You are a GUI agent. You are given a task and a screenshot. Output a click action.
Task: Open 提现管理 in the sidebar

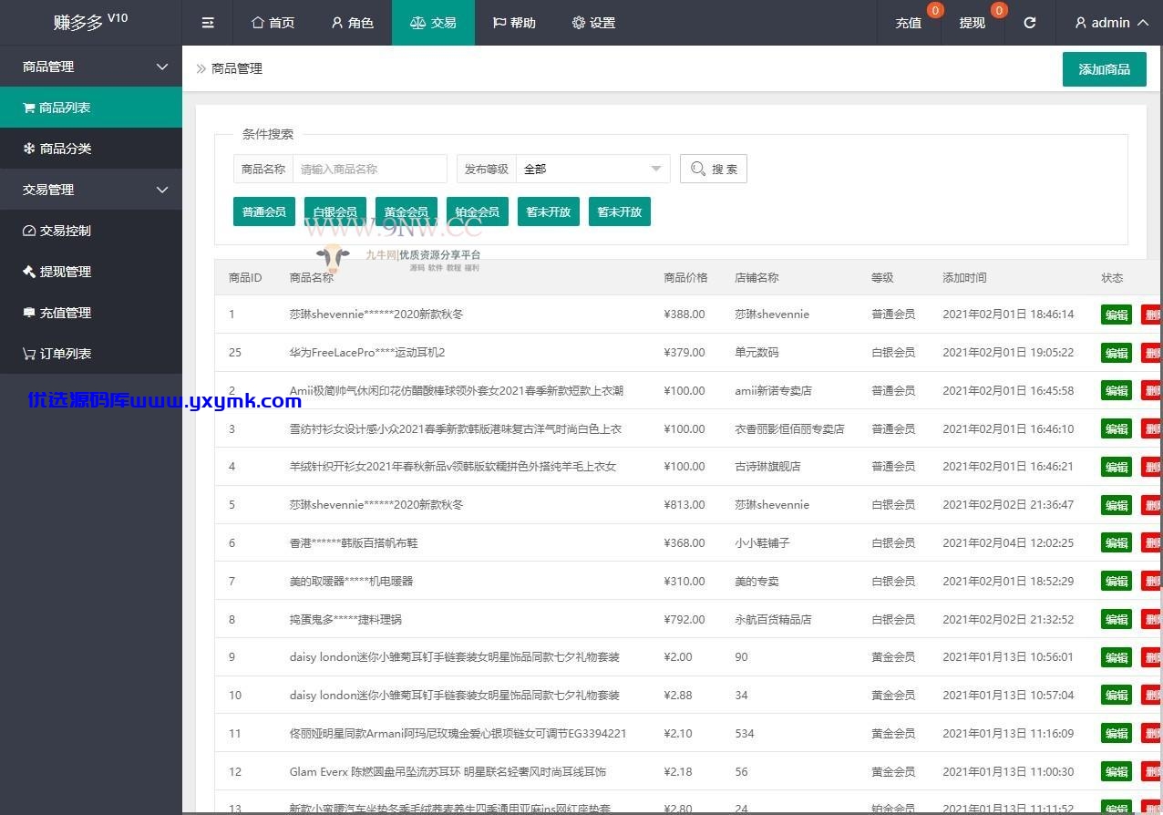point(91,272)
